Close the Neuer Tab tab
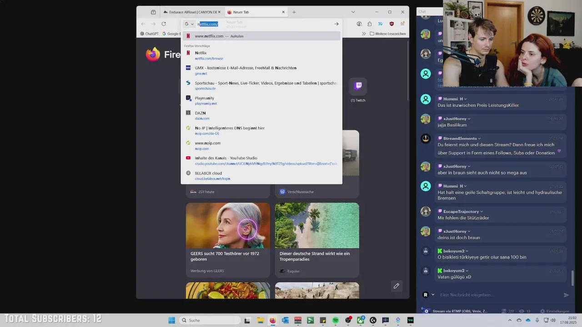Viewport: 582px width, 327px height. coord(284,12)
